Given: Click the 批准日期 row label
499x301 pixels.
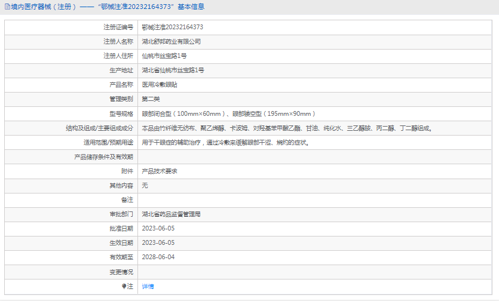Looking at the screenshot, I should (x=121, y=229).
